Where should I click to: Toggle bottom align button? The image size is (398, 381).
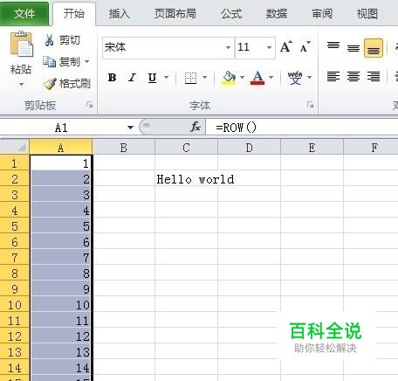[374, 48]
